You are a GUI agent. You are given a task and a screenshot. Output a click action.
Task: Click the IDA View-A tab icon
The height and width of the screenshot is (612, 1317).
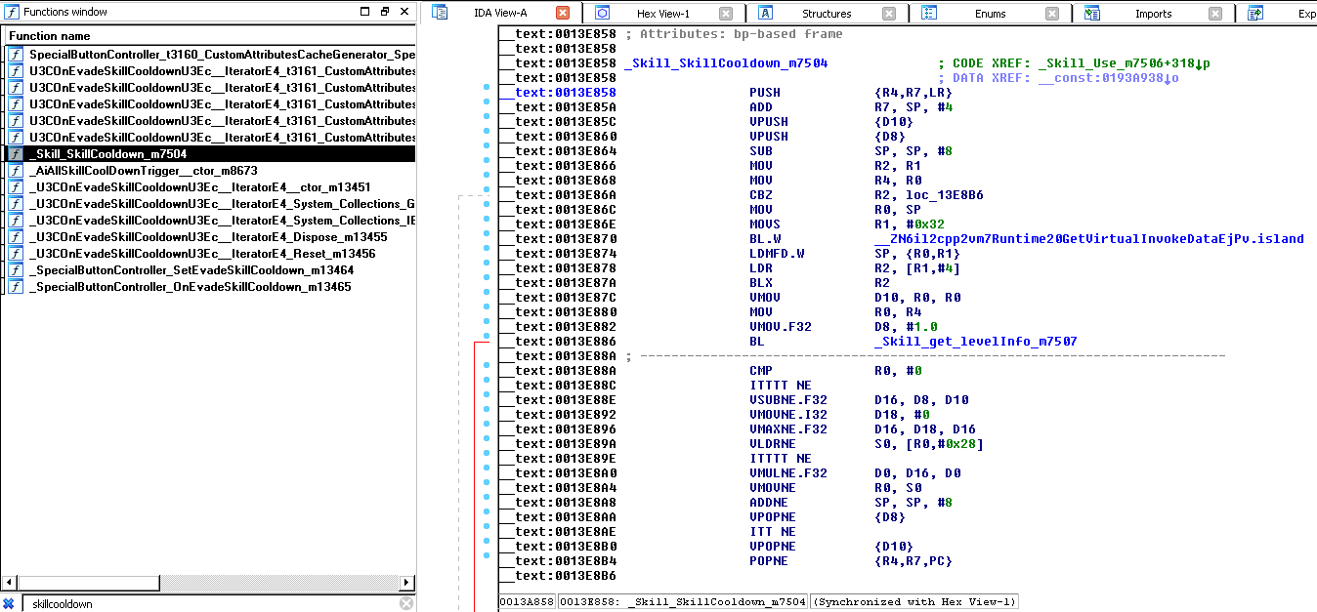(440, 13)
